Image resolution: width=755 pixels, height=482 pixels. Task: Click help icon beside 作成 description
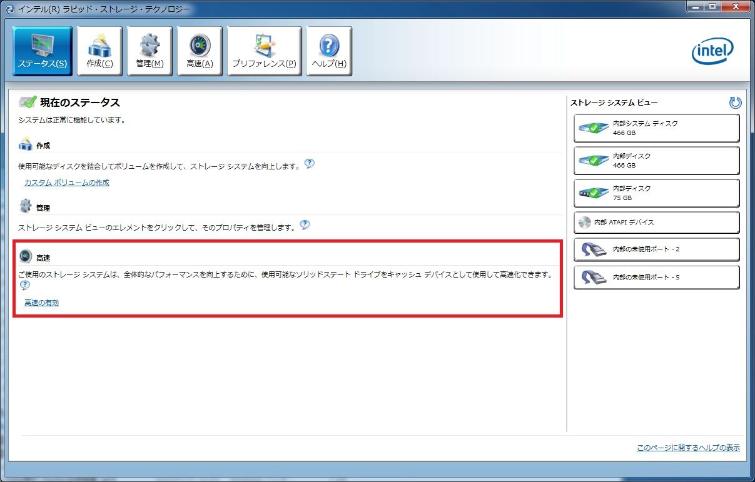point(309,164)
